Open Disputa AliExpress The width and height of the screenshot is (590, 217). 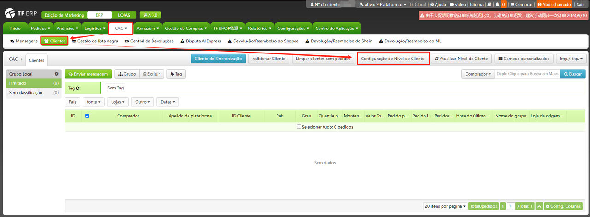pos(201,41)
